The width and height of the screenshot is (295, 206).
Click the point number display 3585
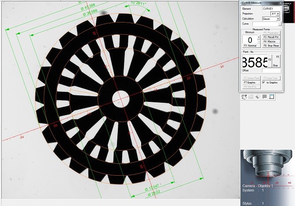point(255,62)
